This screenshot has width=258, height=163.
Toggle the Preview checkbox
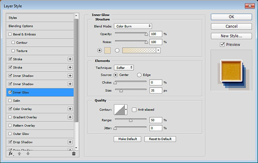[x=222, y=45]
